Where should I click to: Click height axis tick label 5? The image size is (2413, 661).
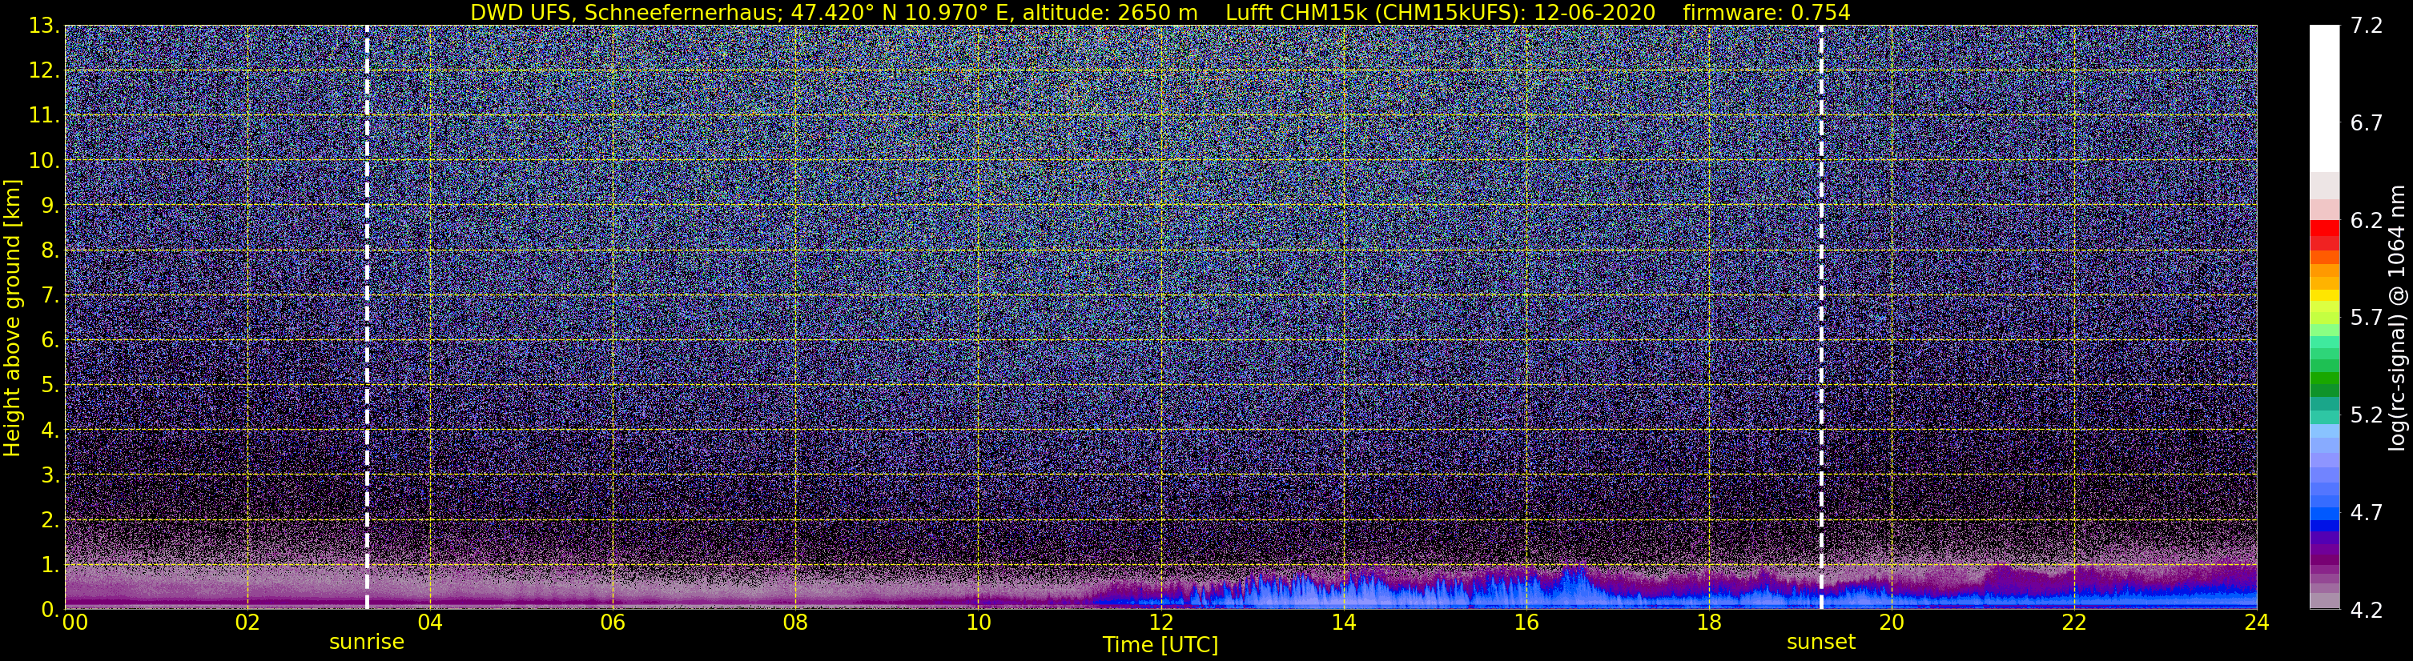click(50, 386)
